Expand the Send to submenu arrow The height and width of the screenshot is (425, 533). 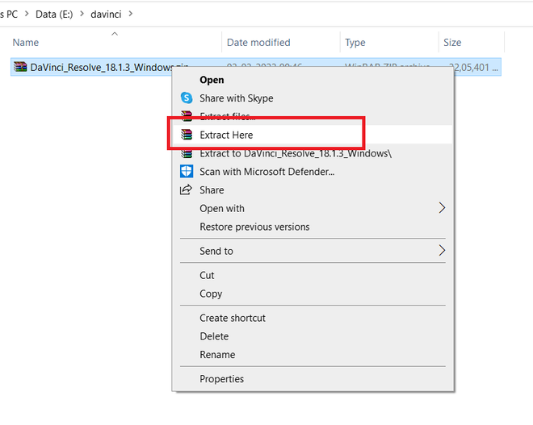coord(442,251)
